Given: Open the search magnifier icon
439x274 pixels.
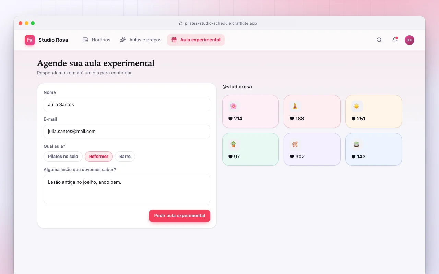Looking at the screenshot, I should [379, 40].
